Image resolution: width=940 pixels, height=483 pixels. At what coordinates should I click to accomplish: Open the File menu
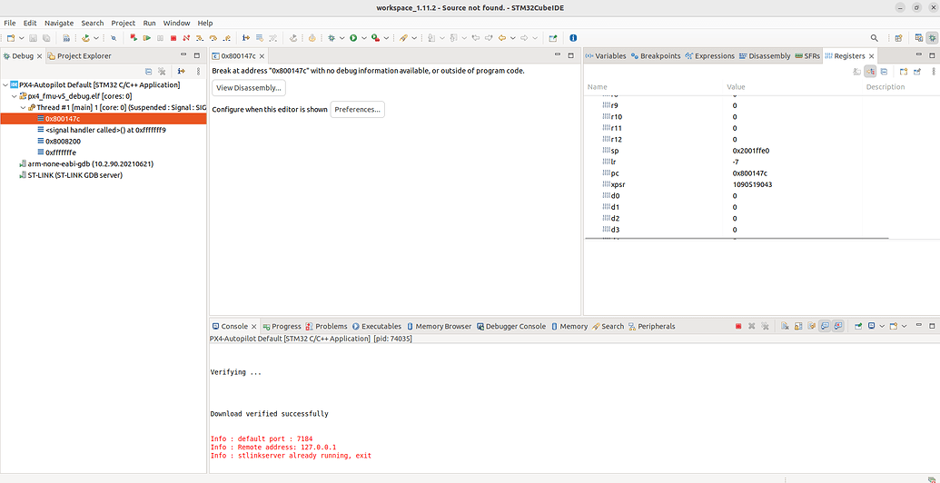[x=10, y=23]
